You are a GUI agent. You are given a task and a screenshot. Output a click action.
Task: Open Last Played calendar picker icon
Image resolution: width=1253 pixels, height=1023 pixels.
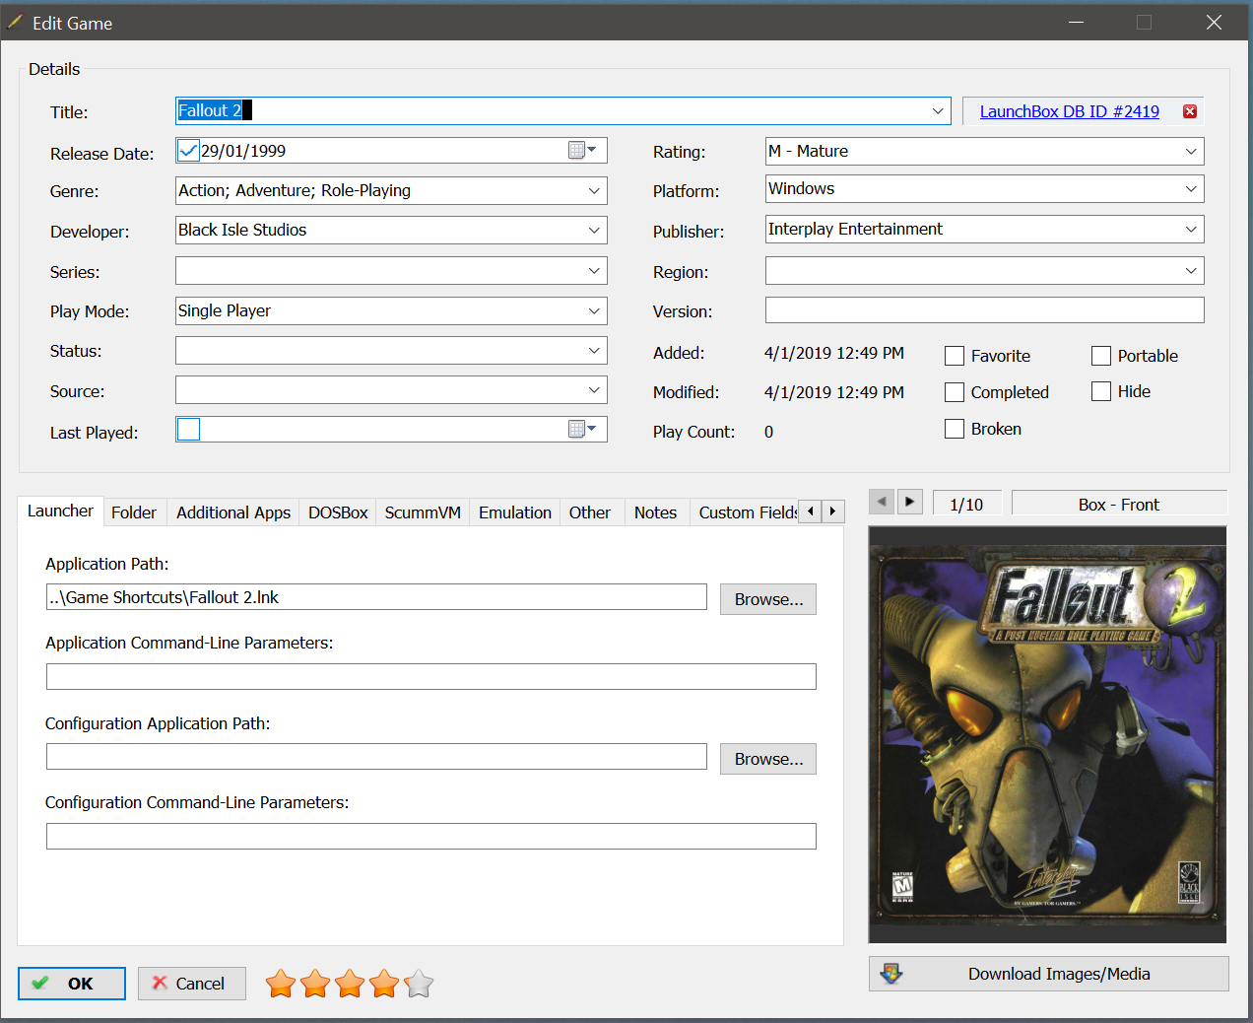click(x=582, y=429)
